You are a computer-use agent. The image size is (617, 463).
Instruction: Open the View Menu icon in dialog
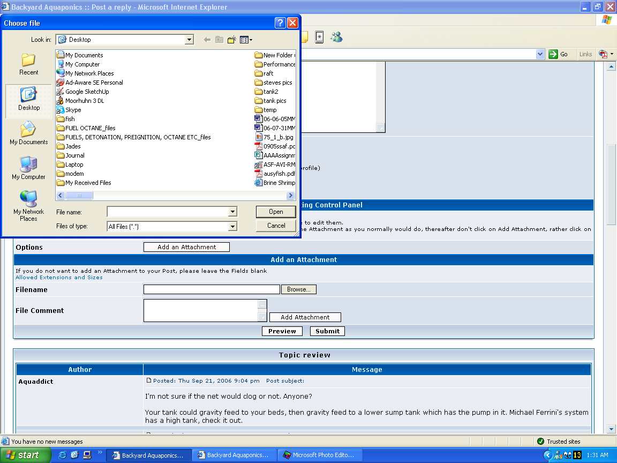(246, 40)
